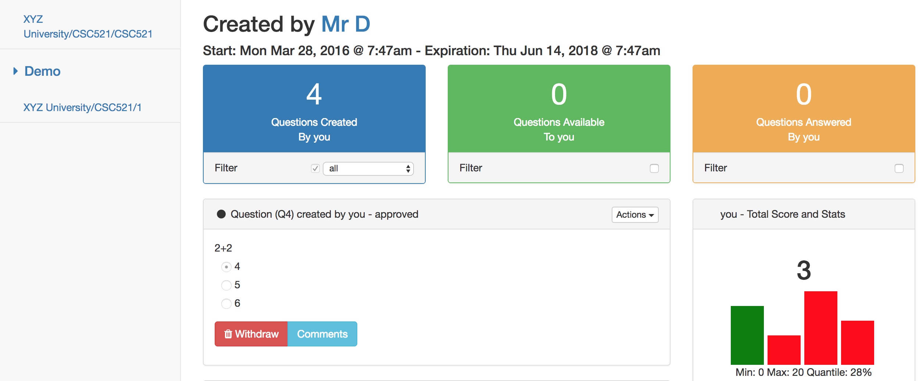Open XYZ University/CSC521/1 sidebar link
919x381 pixels.
82,107
